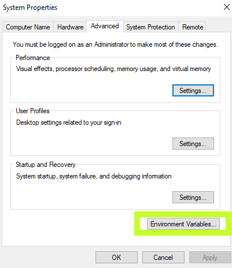Click the Startup and Recovery group label
Screen dimensions: 232x268
46,165
